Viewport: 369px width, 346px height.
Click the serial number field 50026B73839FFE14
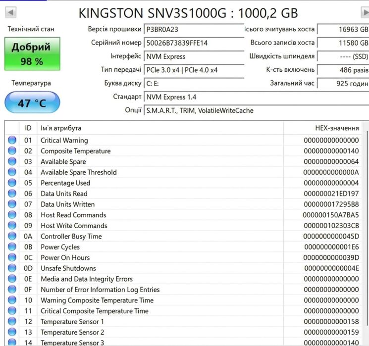194,43
